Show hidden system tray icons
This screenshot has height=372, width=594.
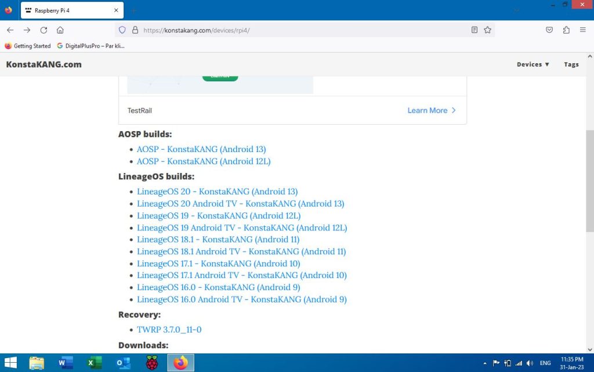[485, 363]
